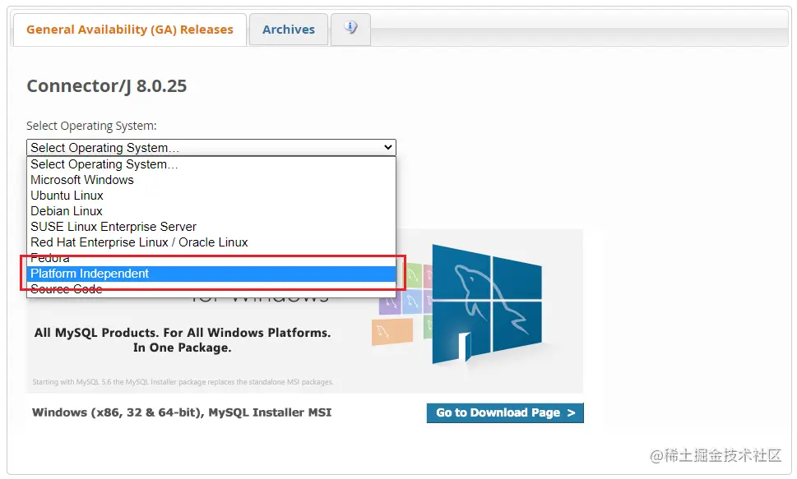Open the information icon tab
This screenshot has width=797, height=479.
[350, 29]
